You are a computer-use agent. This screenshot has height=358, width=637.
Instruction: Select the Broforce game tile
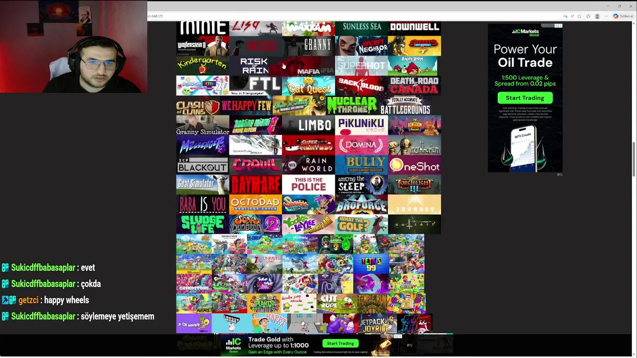(x=361, y=204)
